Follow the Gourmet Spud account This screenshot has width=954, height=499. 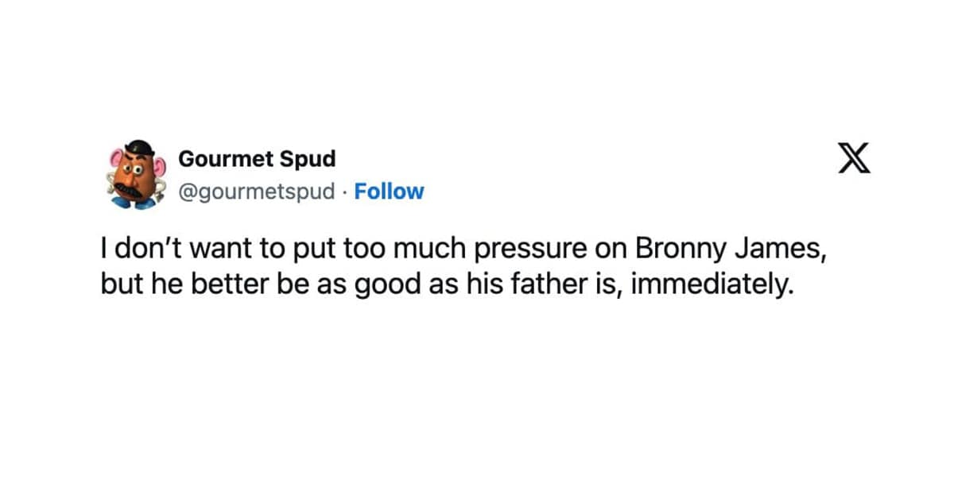click(x=389, y=191)
